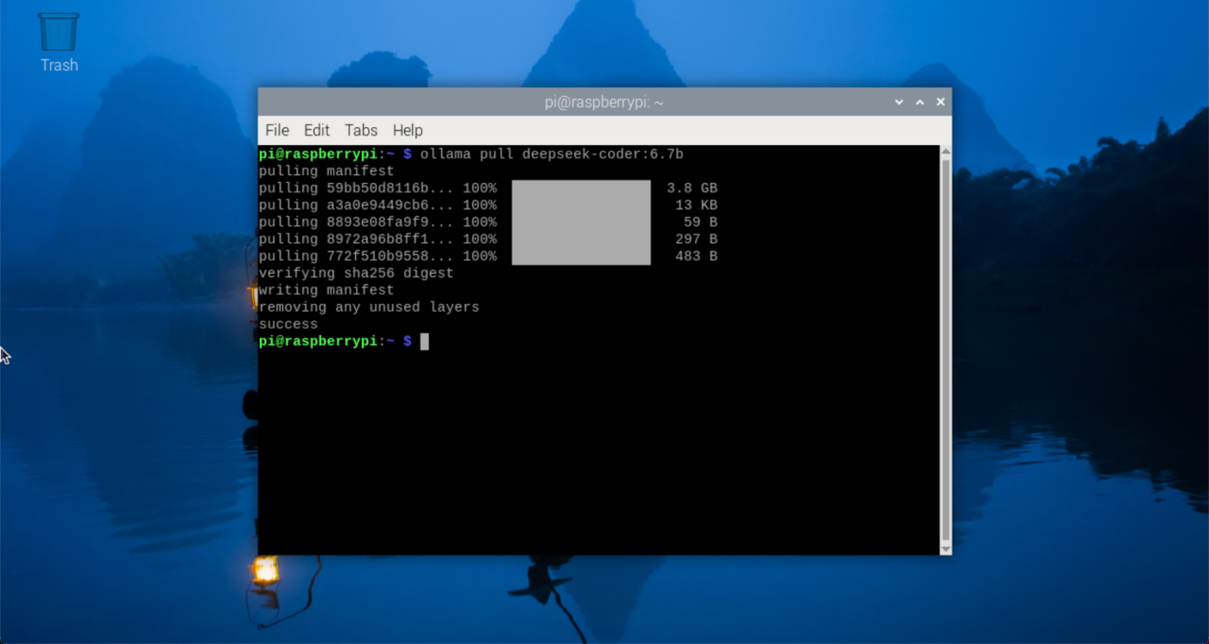
Task: Open the Edit menu
Action: click(317, 130)
